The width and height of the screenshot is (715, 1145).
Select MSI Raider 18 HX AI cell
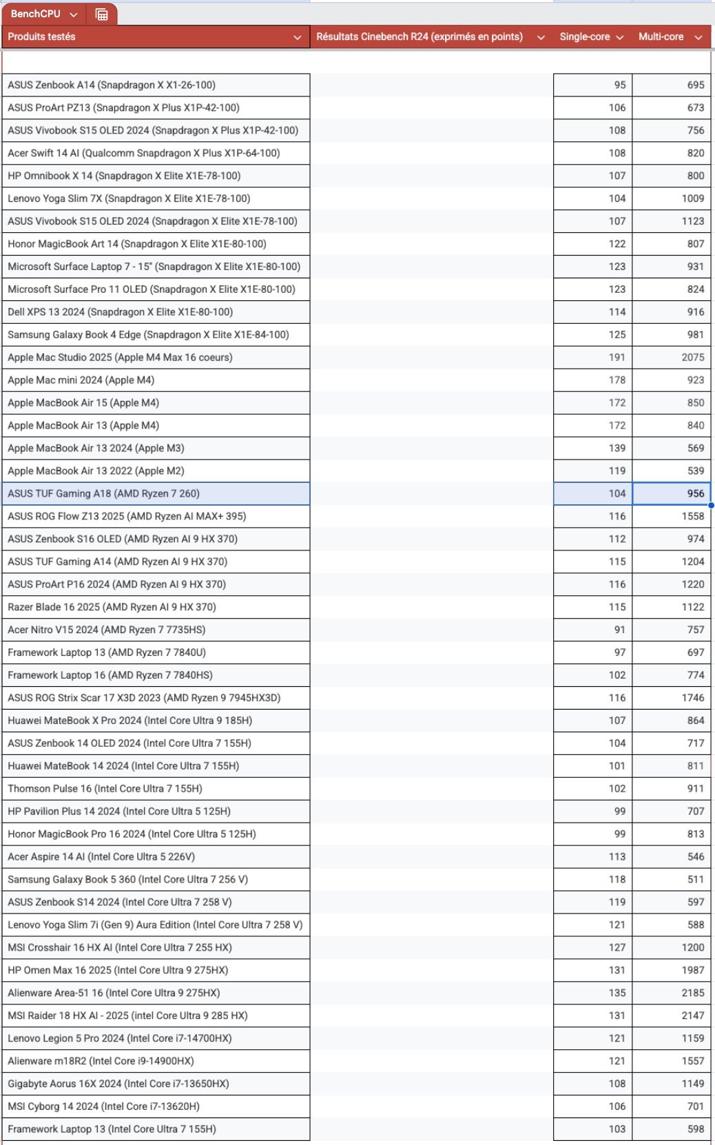(156, 1016)
